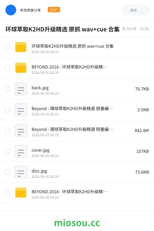Open the BEYOND.2016 folder name

coord(69,67)
